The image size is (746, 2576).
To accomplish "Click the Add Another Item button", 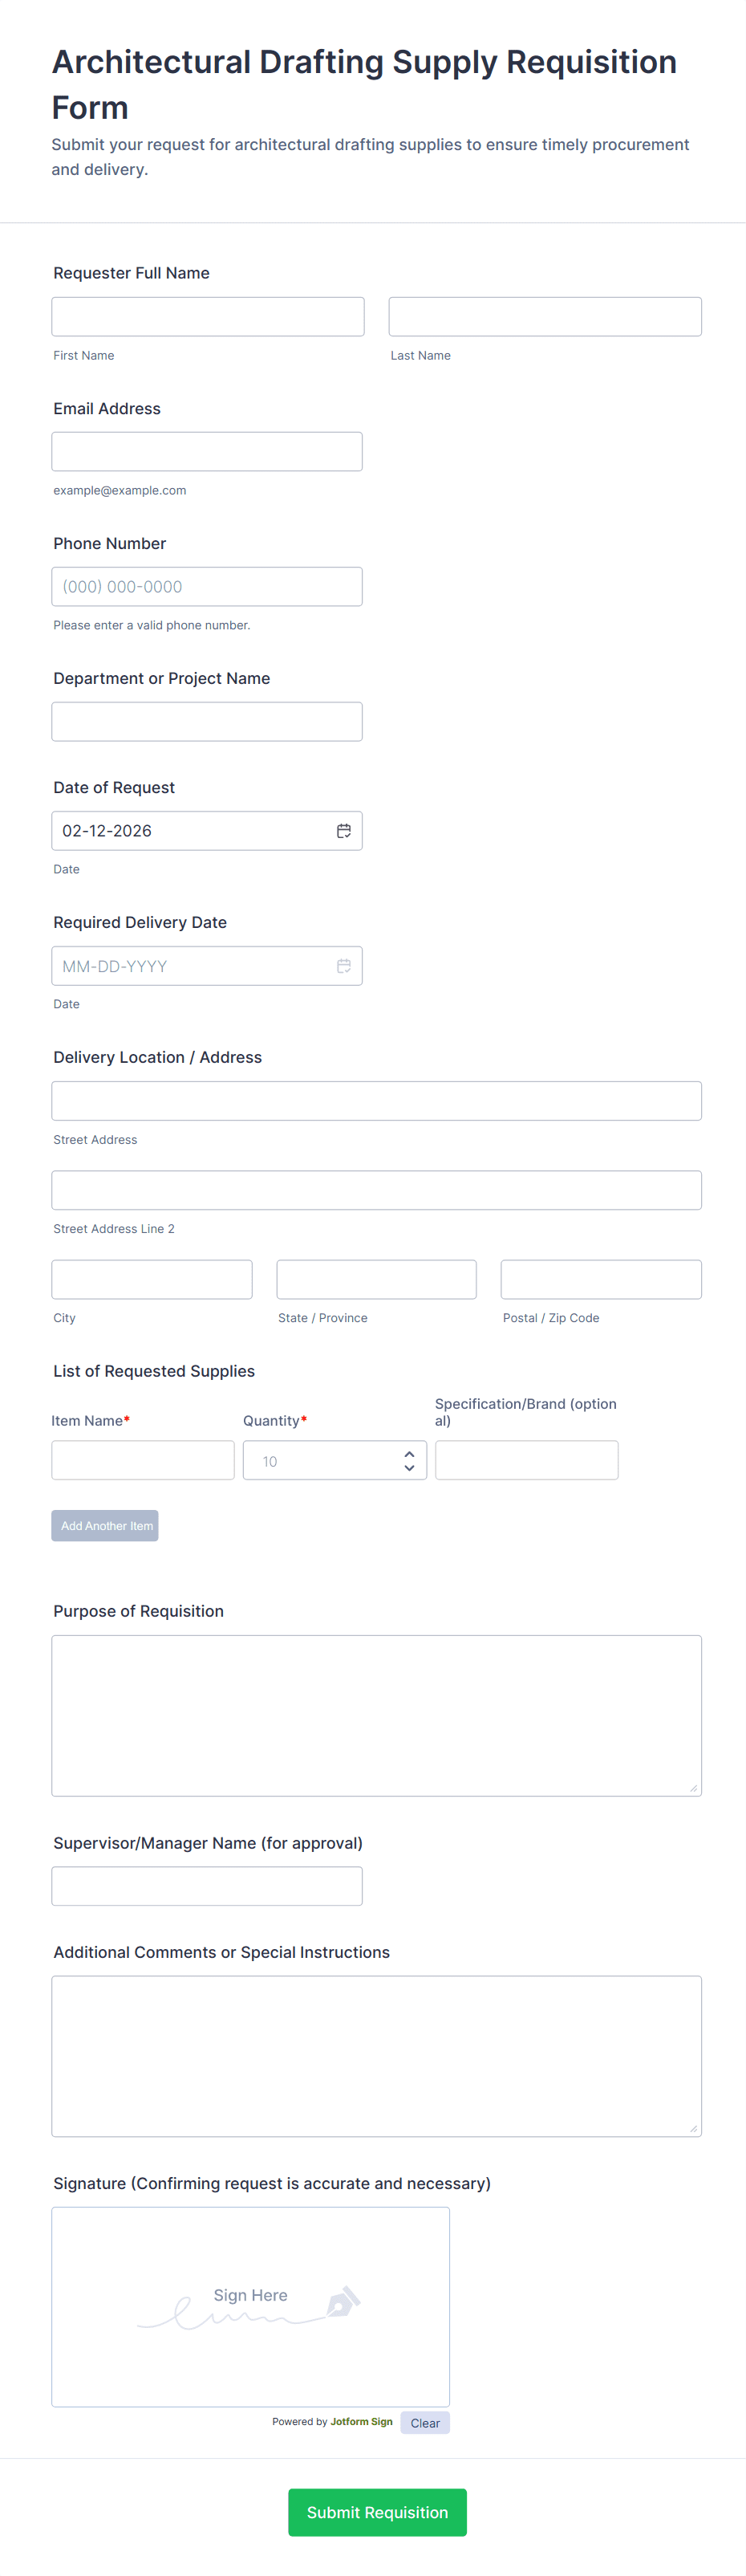I will 105,1526.
